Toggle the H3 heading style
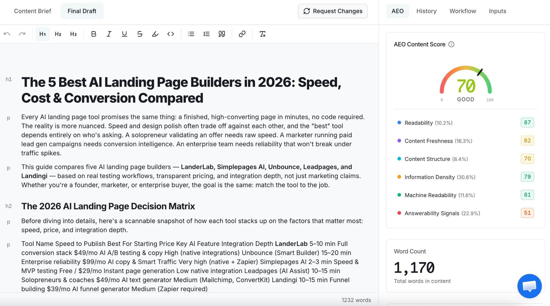 coord(73,34)
